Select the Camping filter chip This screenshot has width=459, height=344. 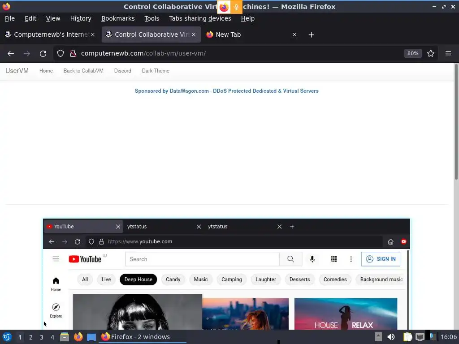pyautogui.click(x=232, y=279)
